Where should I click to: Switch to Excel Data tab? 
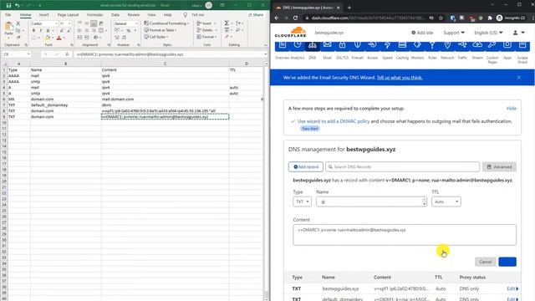115,15
